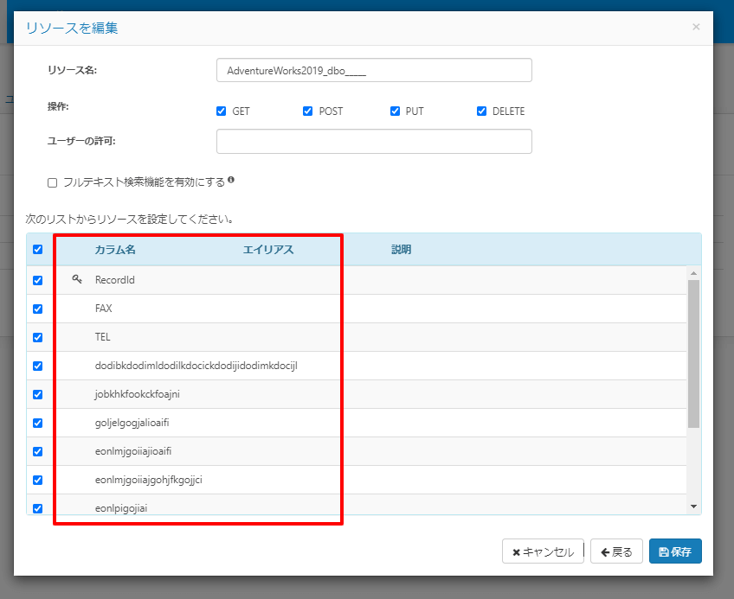Select the dodibkdodimldodilkdocickdodijidodimkdocijl column name
The width and height of the screenshot is (734, 599).
[x=196, y=366]
